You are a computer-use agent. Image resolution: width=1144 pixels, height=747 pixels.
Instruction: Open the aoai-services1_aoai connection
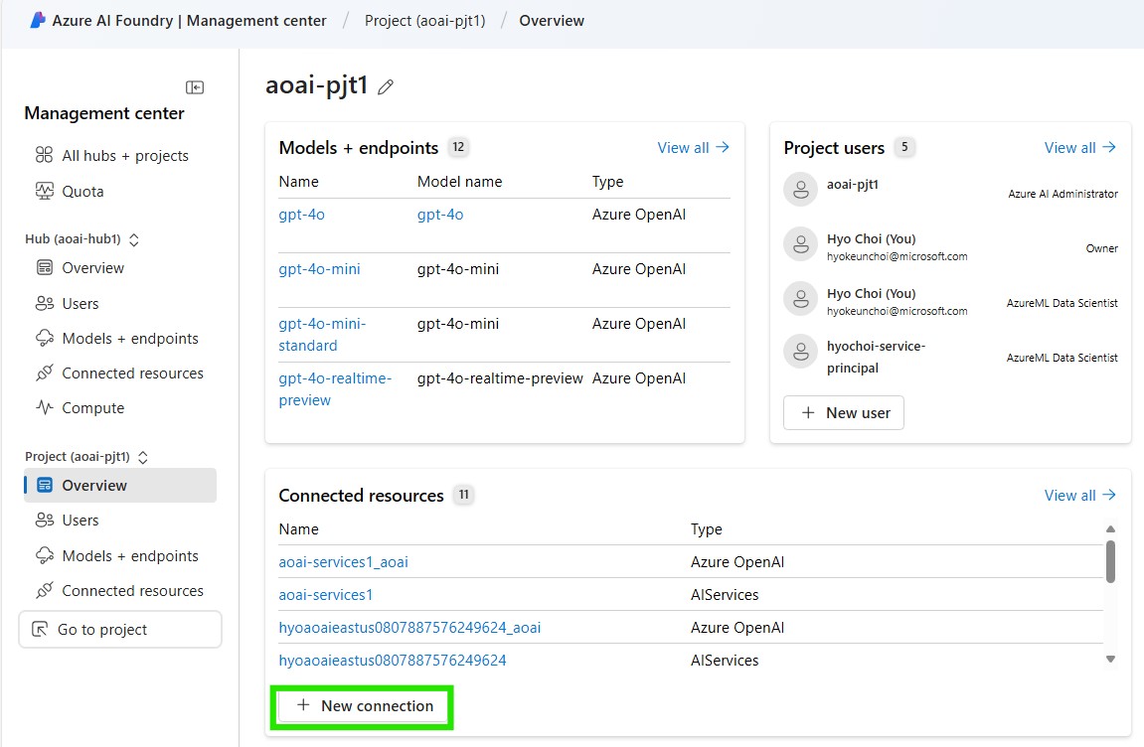tap(343, 561)
